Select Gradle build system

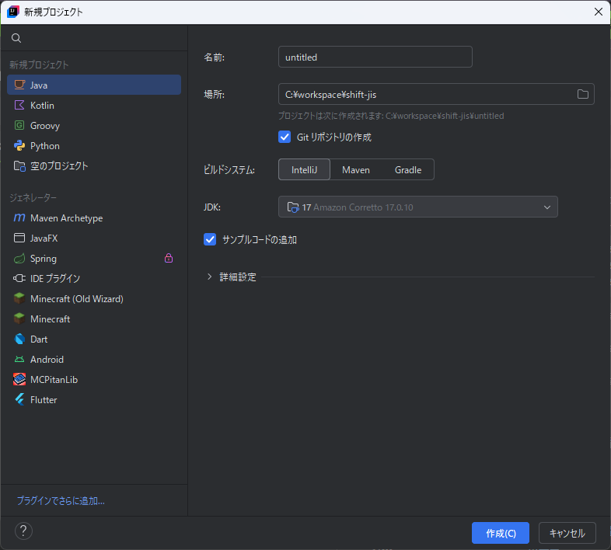408,170
